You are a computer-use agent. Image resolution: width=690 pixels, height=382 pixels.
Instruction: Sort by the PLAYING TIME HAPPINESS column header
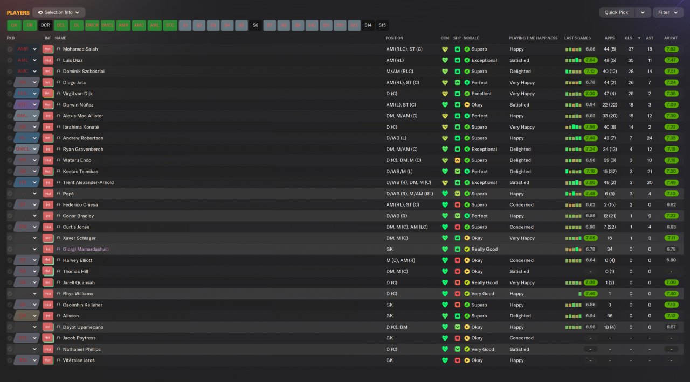533,38
